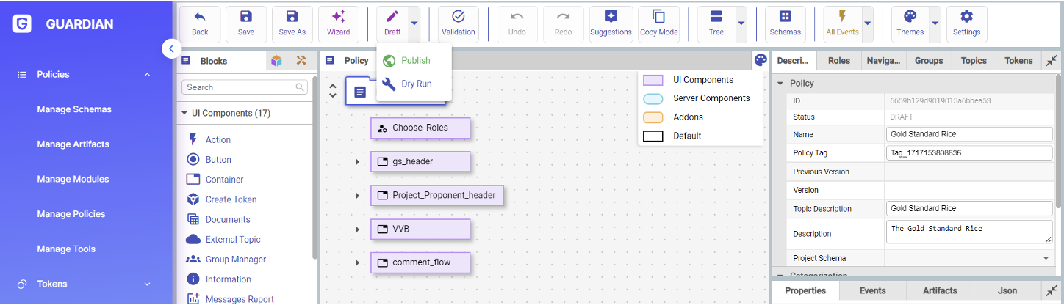Image resolution: width=1064 pixels, height=305 pixels.
Task: Select Publish from the Draft menu
Action: pyautogui.click(x=415, y=61)
